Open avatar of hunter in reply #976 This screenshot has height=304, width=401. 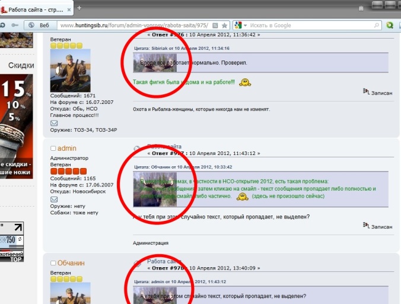(71, 71)
